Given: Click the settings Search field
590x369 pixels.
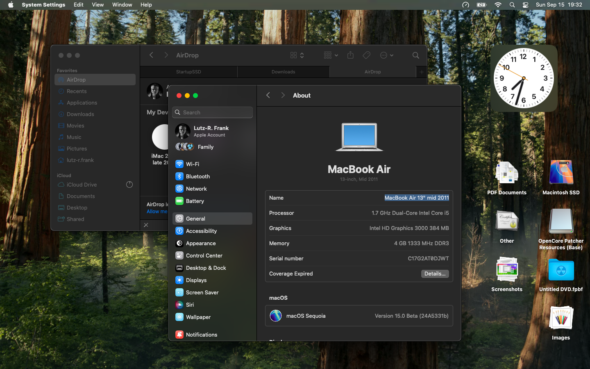Looking at the screenshot, I should click(213, 112).
